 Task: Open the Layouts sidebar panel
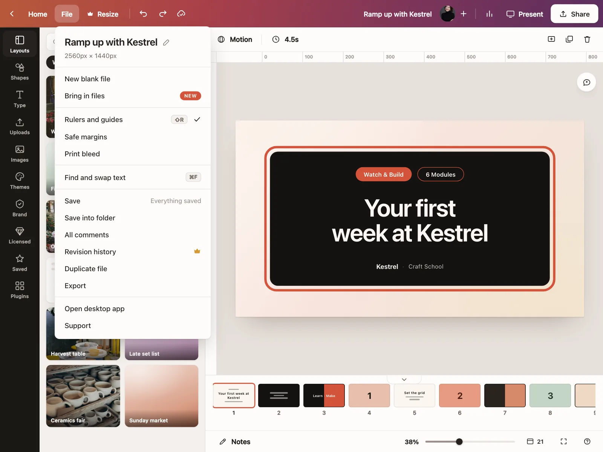point(20,44)
